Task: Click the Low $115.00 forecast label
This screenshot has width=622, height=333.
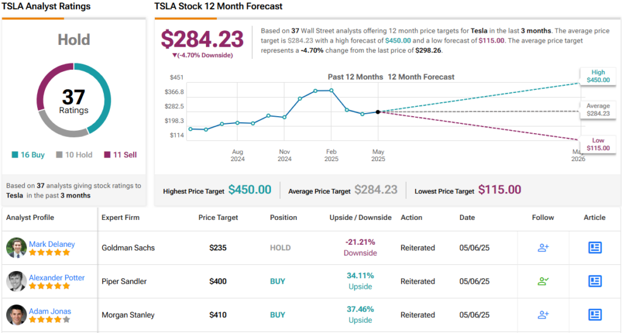Action: (x=598, y=144)
